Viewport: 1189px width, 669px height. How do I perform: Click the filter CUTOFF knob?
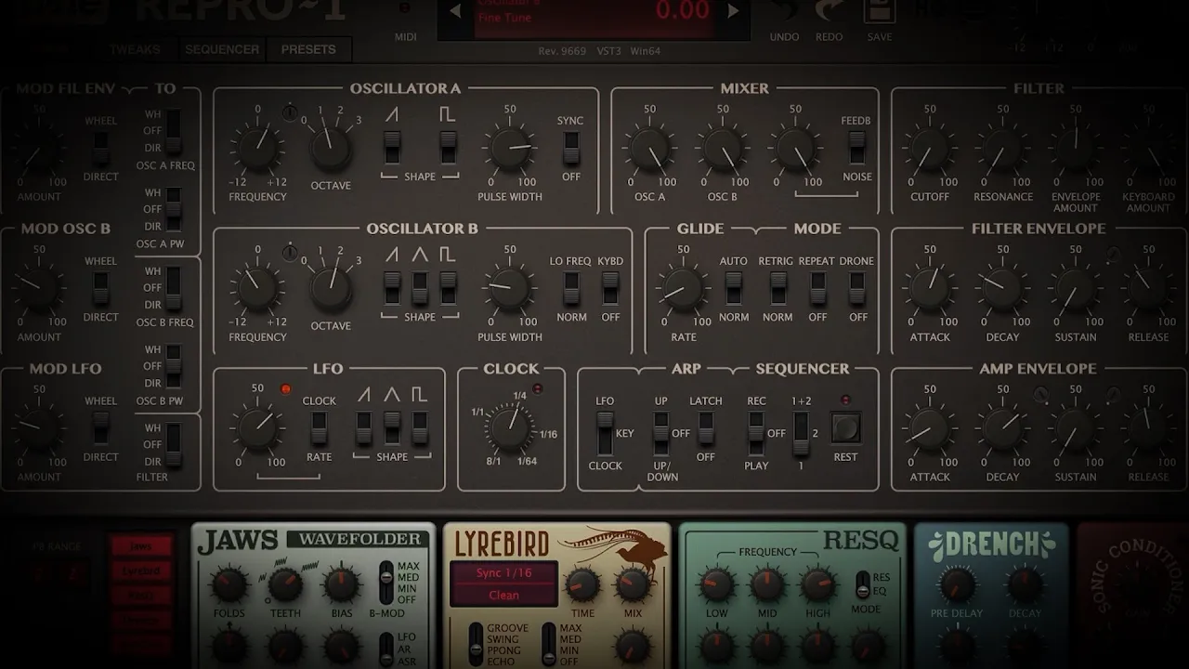(929, 149)
